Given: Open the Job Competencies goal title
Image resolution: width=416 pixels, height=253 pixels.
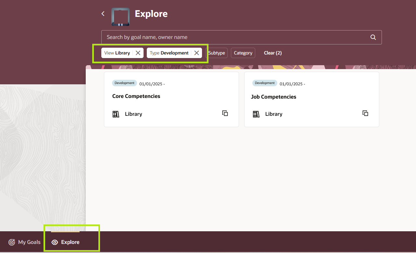Looking at the screenshot, I should (274, 97).
